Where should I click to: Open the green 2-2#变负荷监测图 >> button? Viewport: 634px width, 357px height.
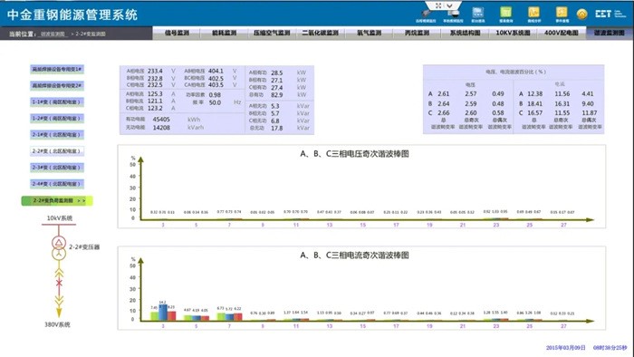pos(57,200)
